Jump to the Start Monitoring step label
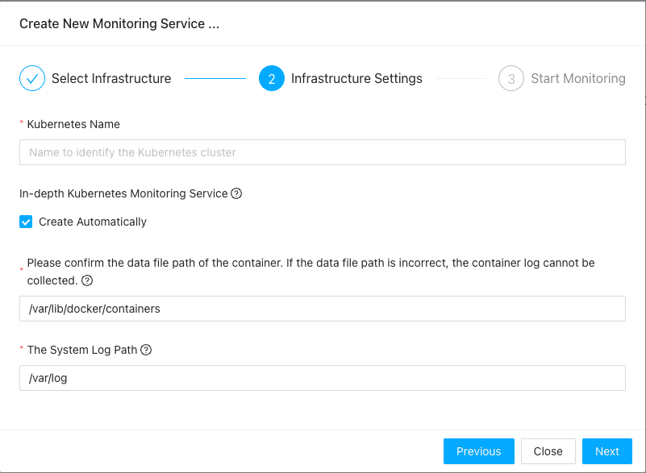The image size is (646, 473). (x=577, y=79)
